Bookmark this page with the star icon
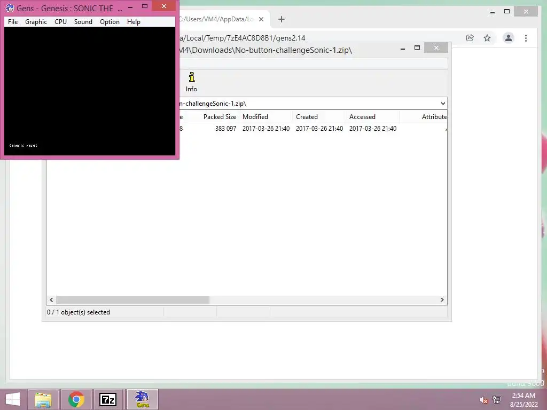The image size is (547, 410). pyautogui.click(x=487, y=38)
